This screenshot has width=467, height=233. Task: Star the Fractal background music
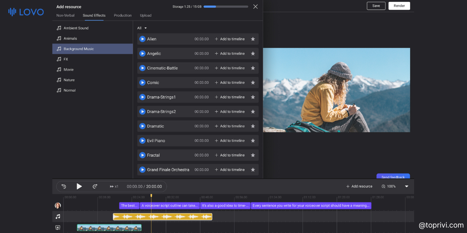pos(253,155)
